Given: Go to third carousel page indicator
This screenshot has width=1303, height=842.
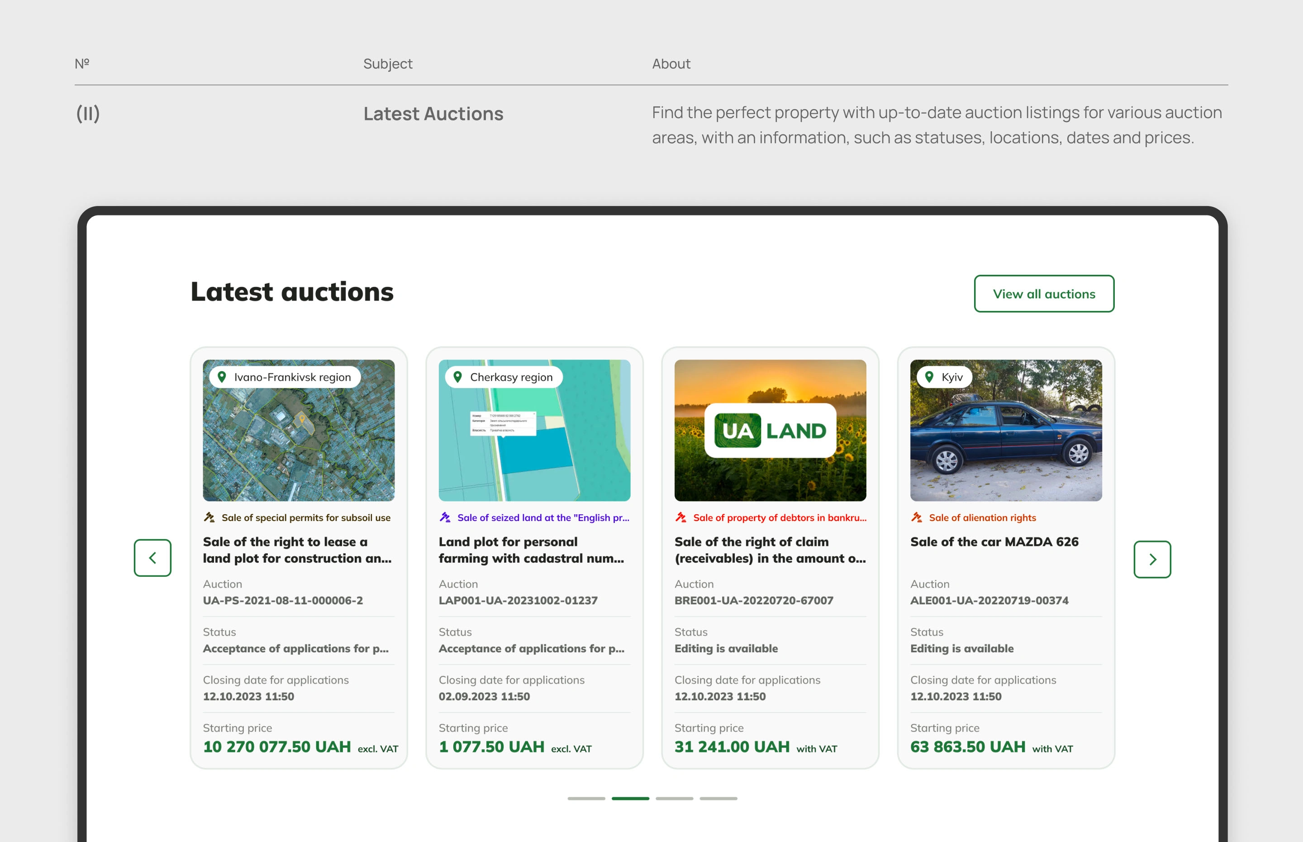Looking at the screenshot, I should [x=674, y=798].
